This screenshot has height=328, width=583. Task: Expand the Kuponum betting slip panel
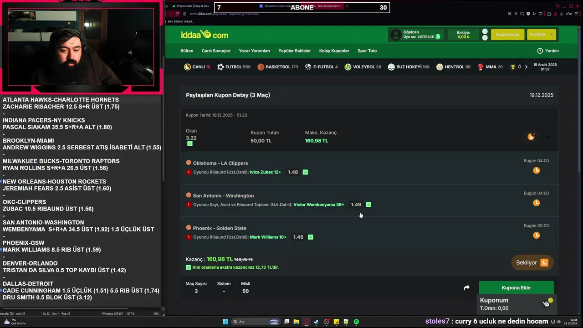(x=516, y=304)
